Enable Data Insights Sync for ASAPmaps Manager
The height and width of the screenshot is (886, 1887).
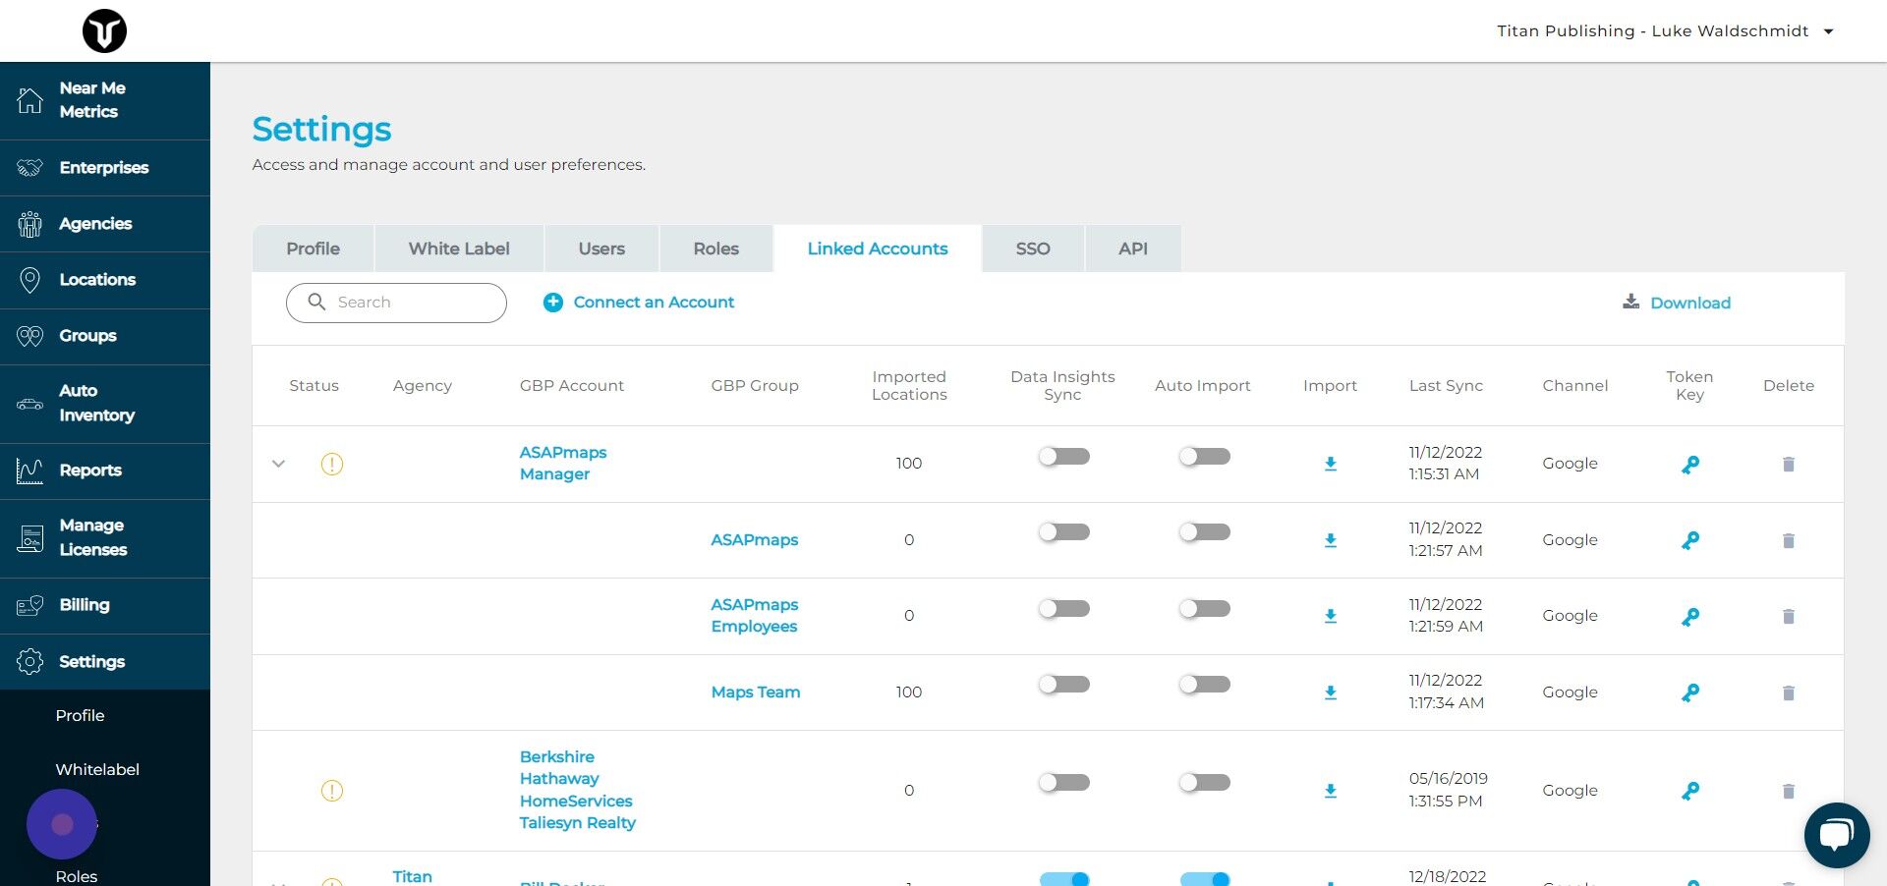(1063, 456)
